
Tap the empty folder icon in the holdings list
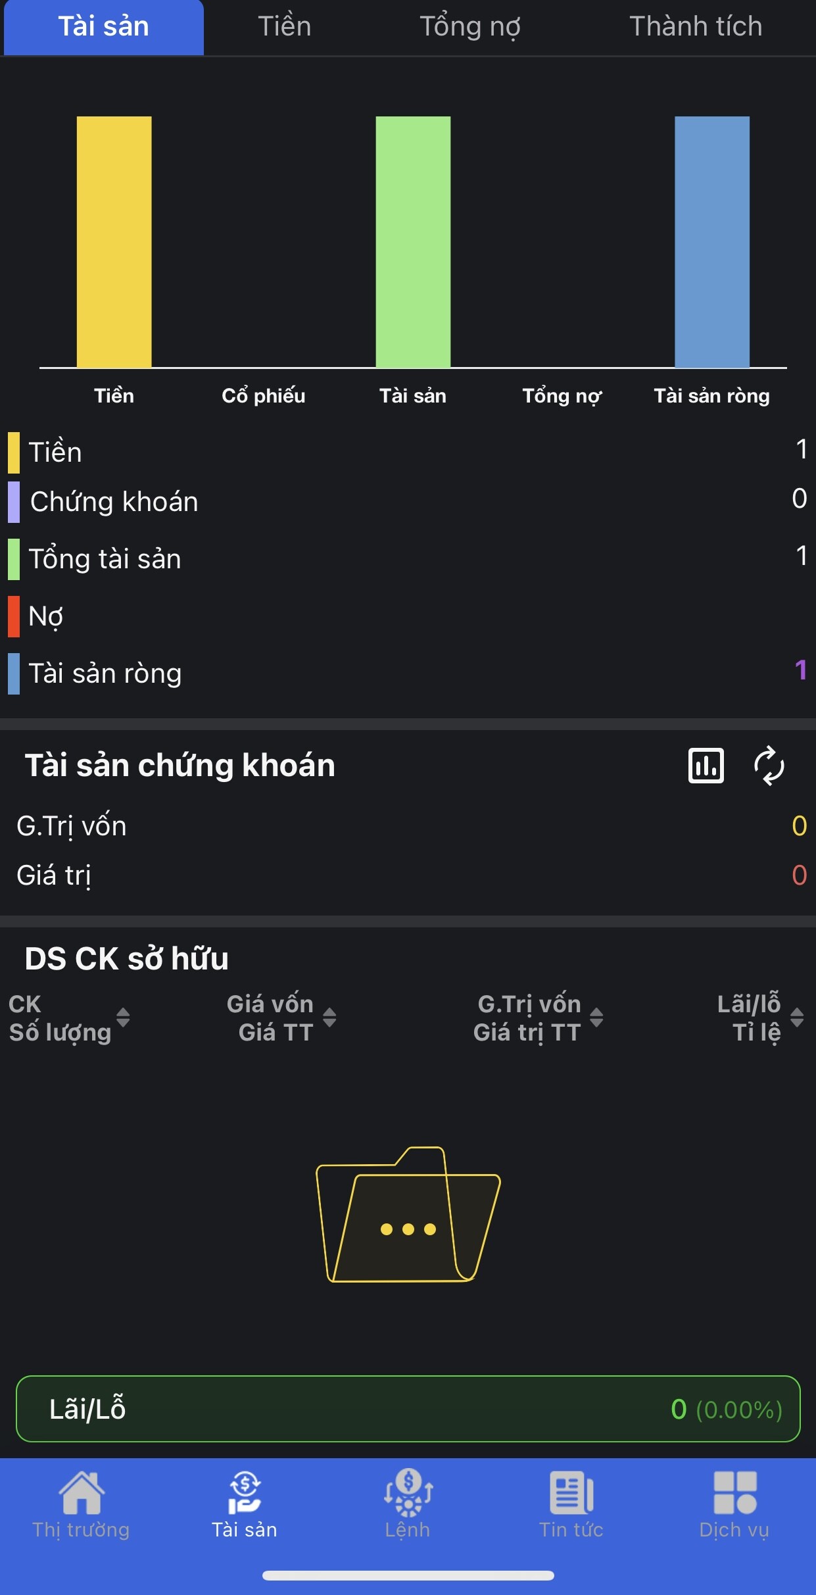click(x=408, y=1214)
